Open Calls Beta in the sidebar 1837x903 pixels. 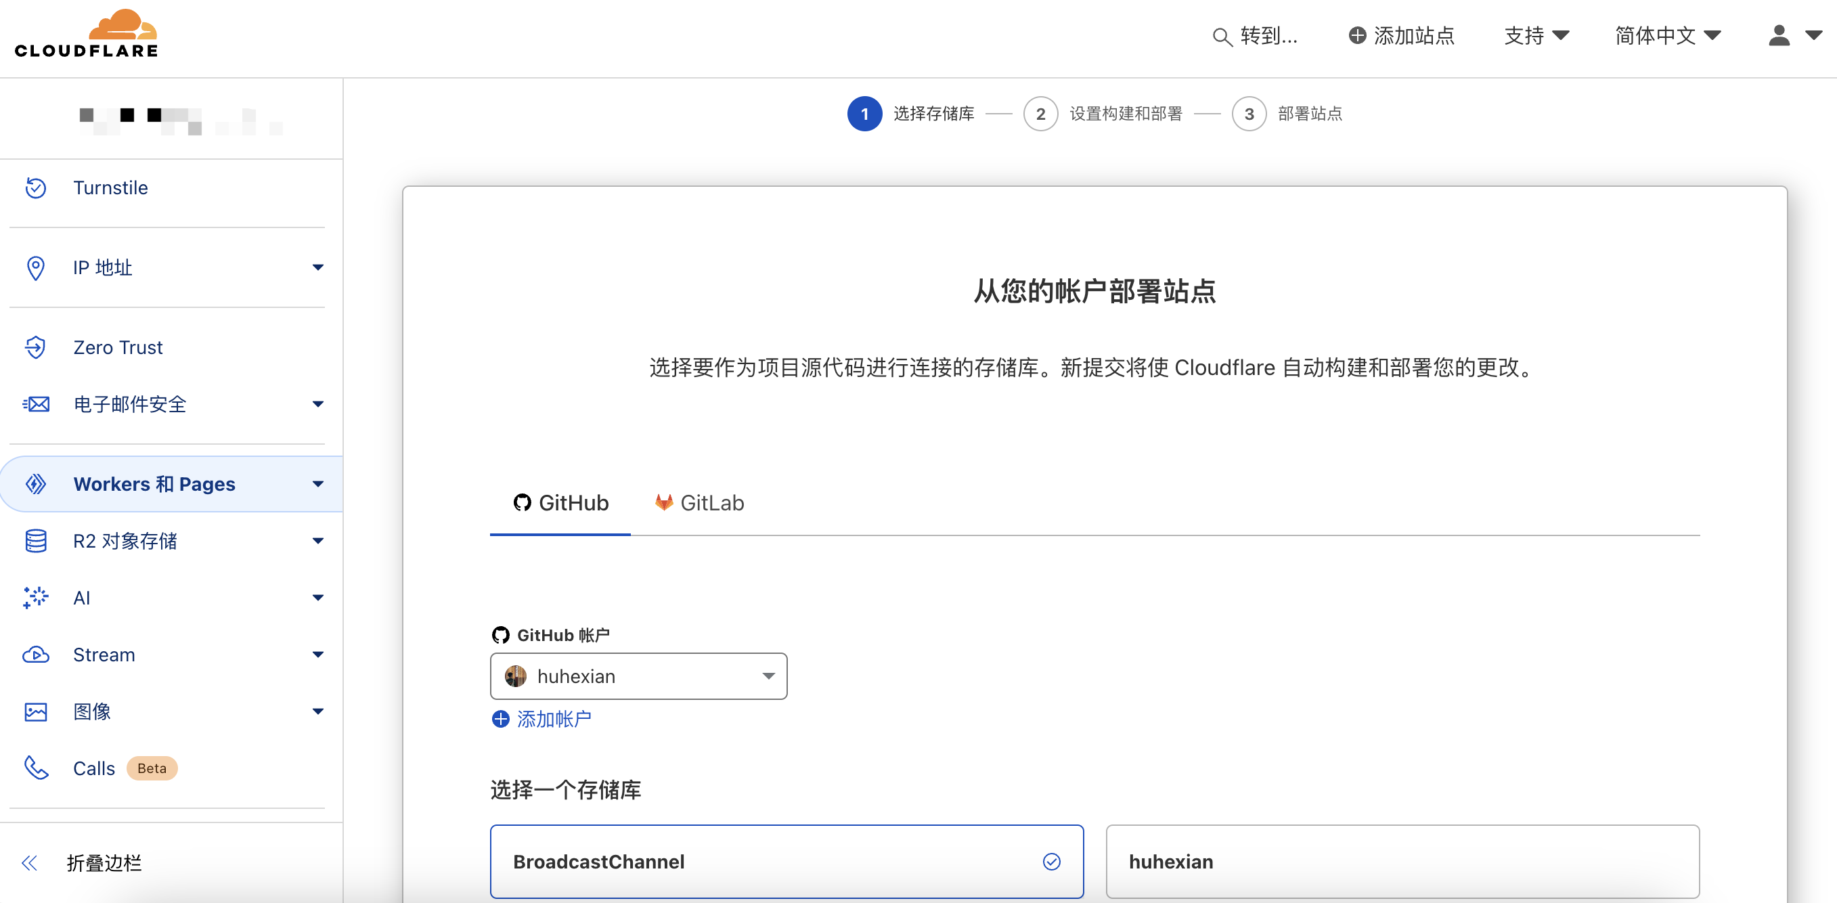pyautogui.click(x=125, y=768)
